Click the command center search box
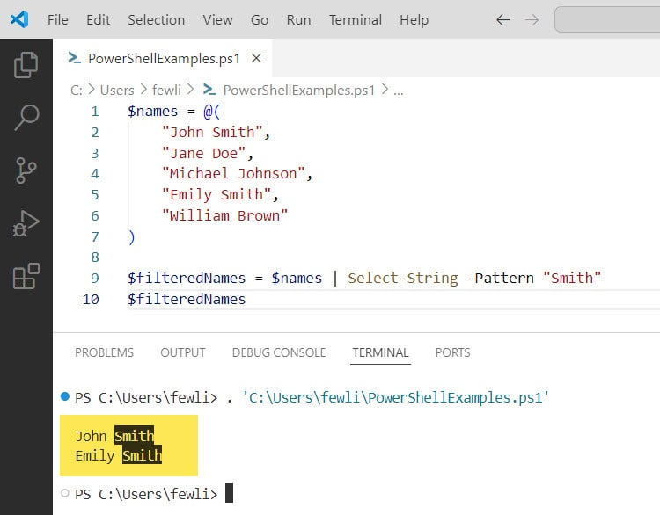The height and width of the screenshot is (515, 660). (607, 19)
